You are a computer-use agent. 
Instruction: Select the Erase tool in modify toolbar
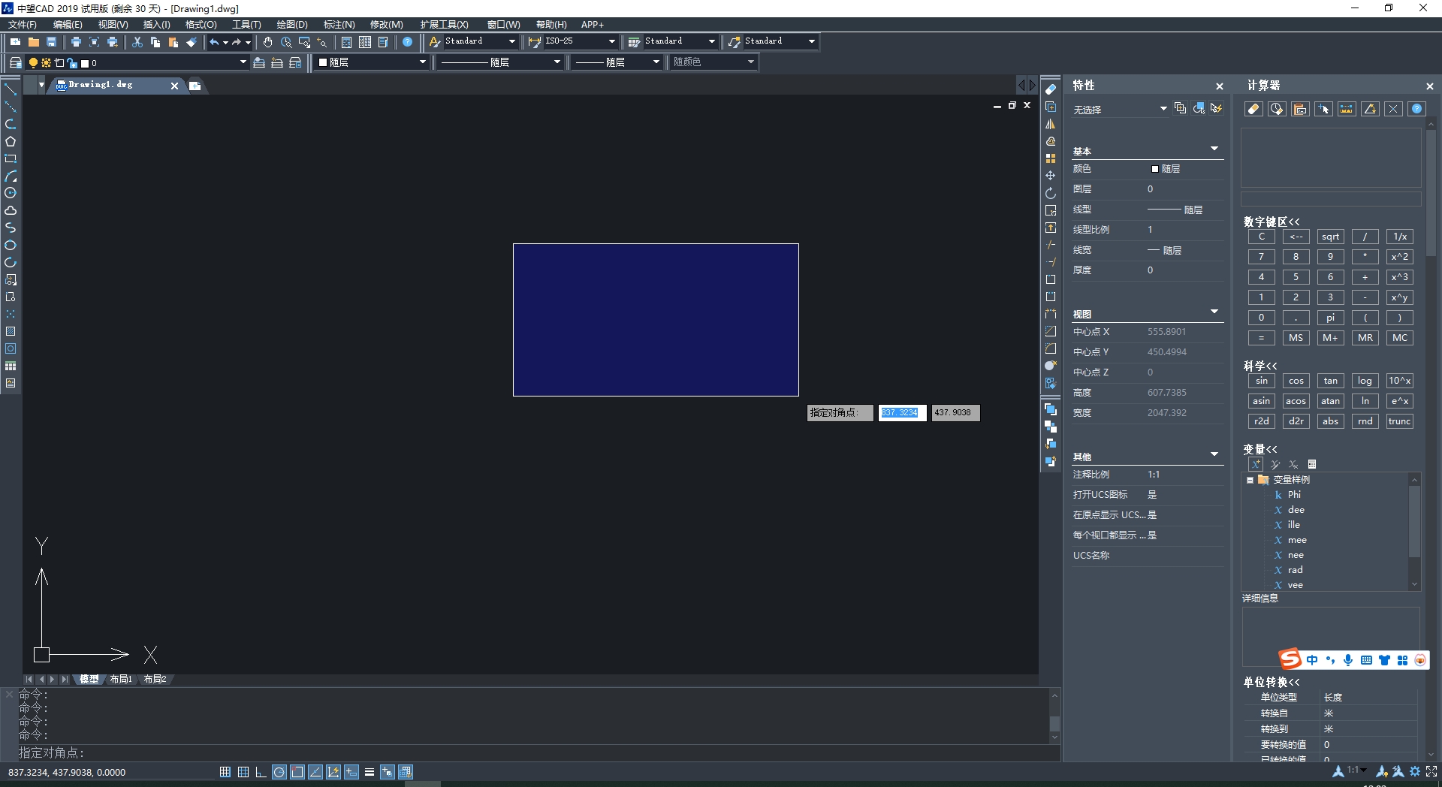(x=1051, y=89)
